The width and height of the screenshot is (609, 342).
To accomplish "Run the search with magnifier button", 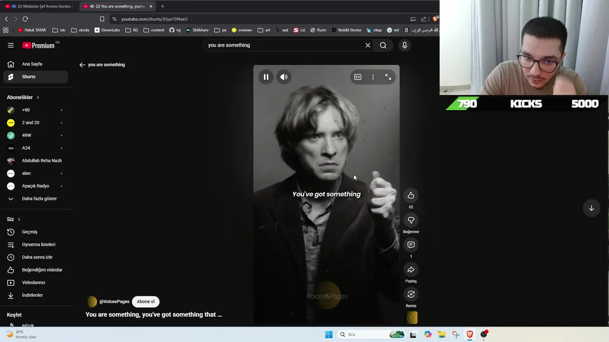I will [x=383, y=45].
